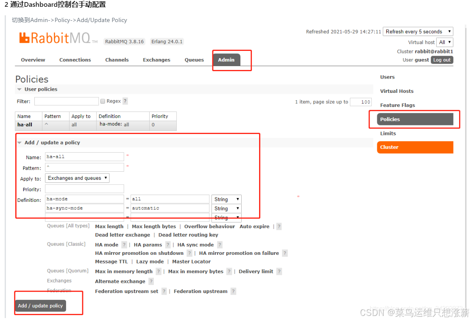
Task: Show help for Federation upstream set
Action: click(x=164, y=292)
